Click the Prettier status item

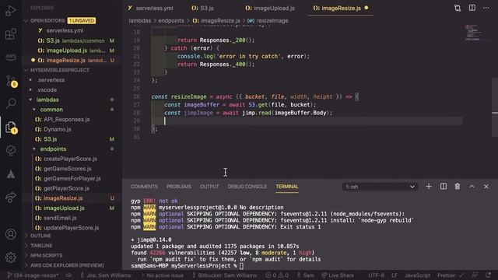pos(451,275)
